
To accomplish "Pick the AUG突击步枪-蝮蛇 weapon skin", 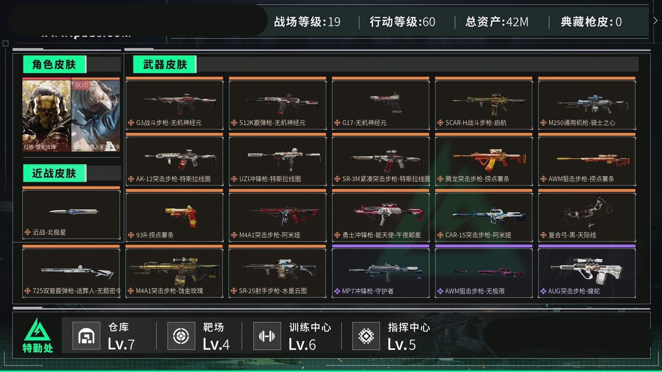I will (x=587, y=273).
